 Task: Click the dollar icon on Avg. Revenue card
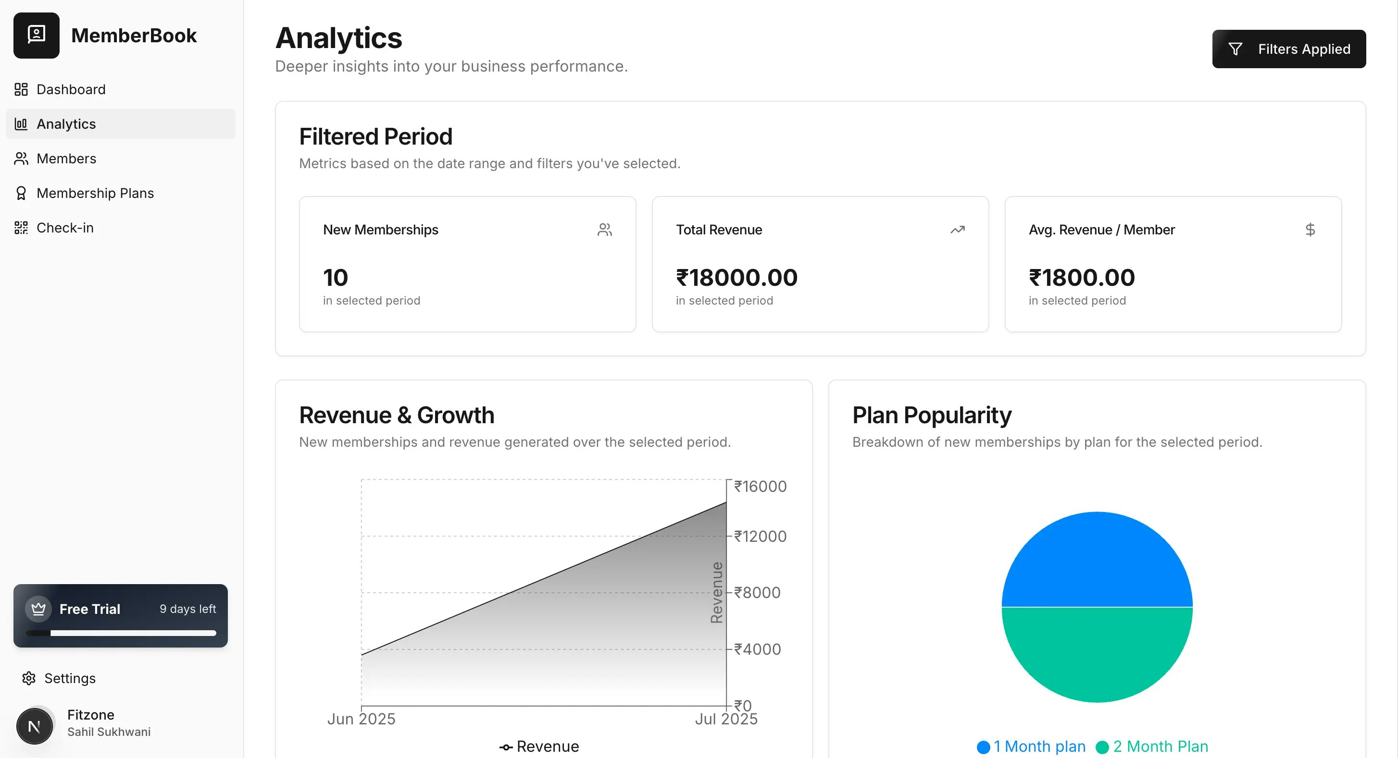click(x=1310, y=230)
